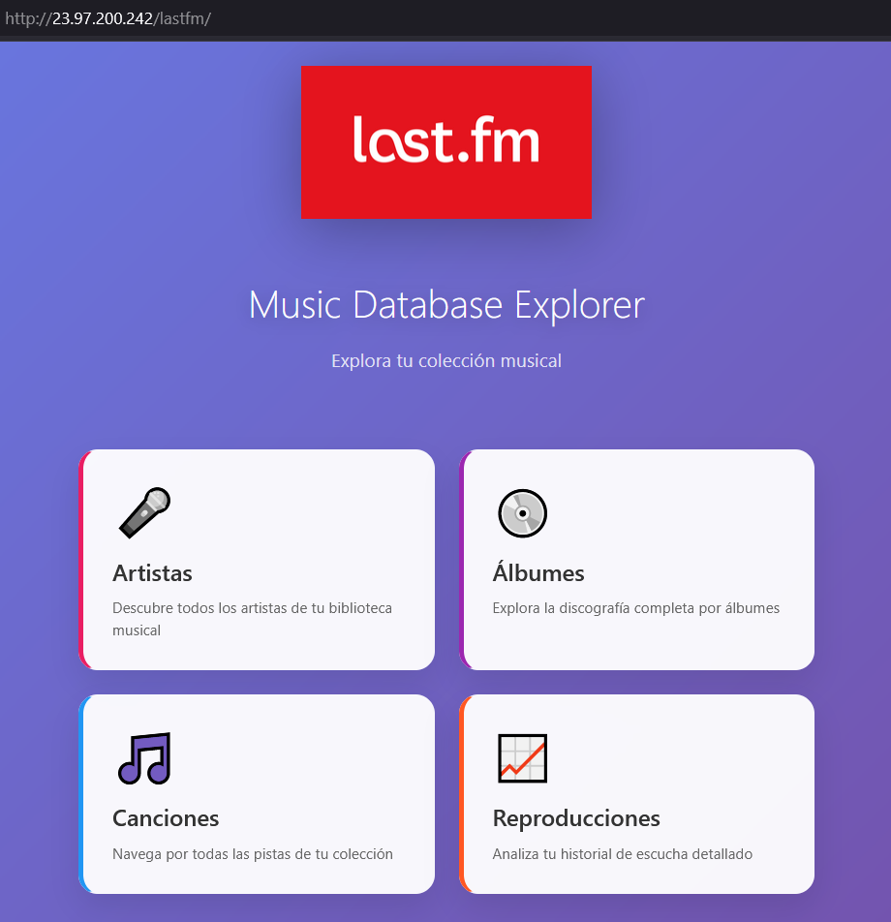Click the Canciones card title
Viewport: 891px width, 922px height.
coord(165,818)
